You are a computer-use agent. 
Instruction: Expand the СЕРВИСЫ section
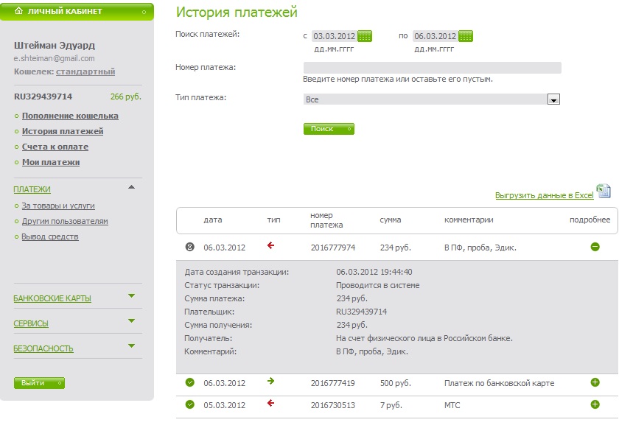131,321
